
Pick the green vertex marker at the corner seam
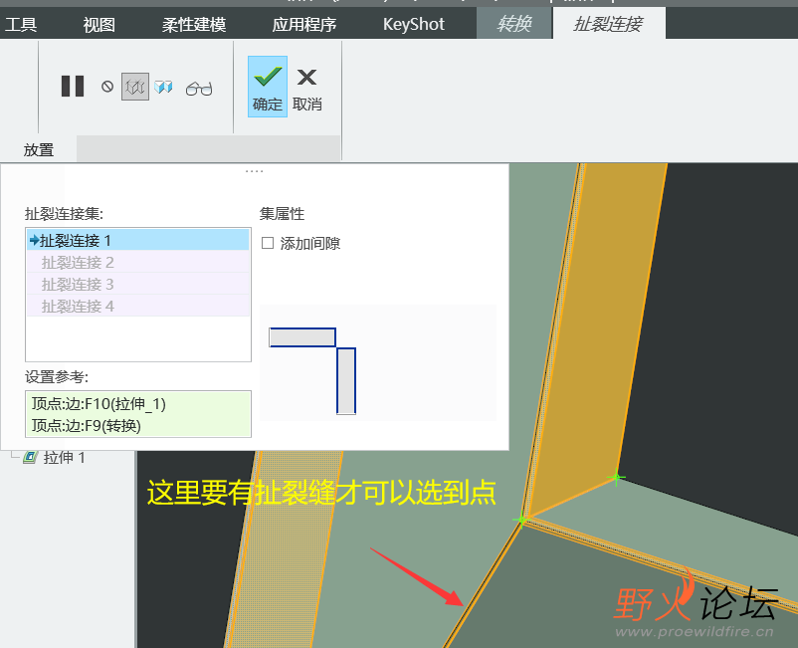(521, 520)
